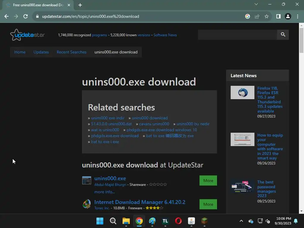Open related search wat is unins000
304x228 pixels.
click(105, 130)
